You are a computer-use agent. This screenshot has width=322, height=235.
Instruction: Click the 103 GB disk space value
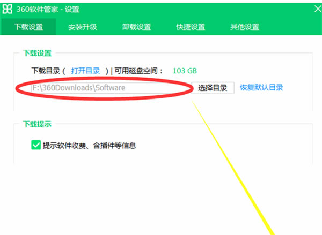[x=185, y=71]
